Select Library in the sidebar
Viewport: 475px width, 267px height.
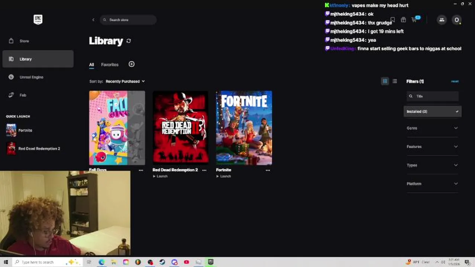(x=38, y=59)
